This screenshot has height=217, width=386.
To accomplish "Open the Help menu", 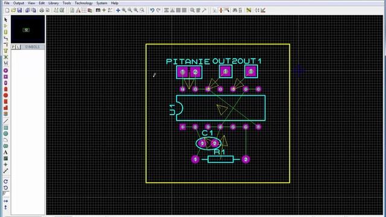I will pos(115,3).
